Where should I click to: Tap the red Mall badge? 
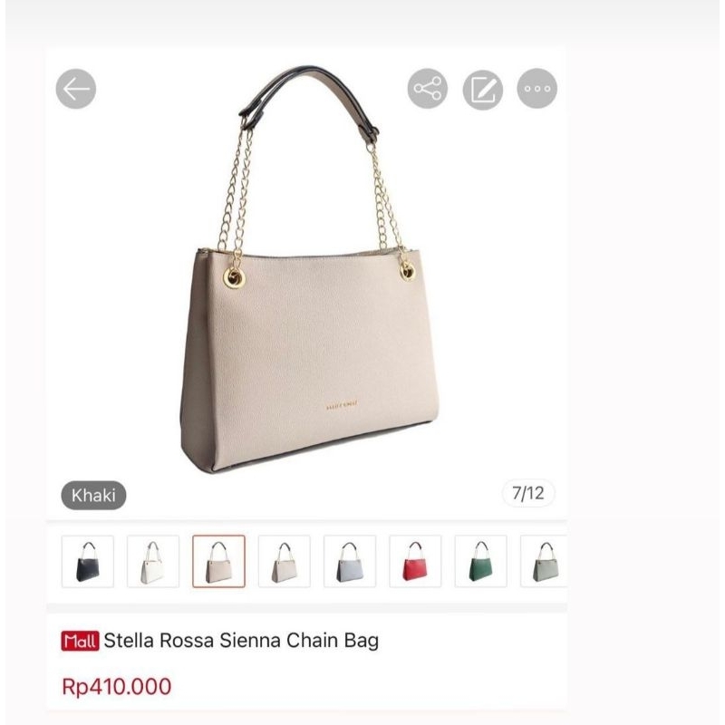click(x=80, y=641)
